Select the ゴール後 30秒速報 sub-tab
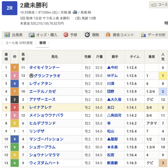Viewport: 168px width, 168px height. click(x=19, y=43)
